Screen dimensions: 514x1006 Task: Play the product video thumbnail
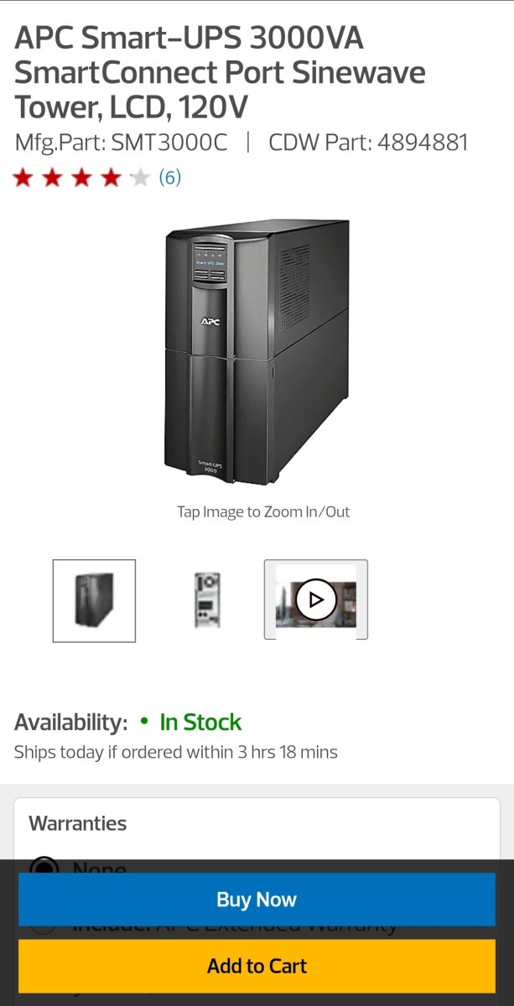click(x=316, y=599)
